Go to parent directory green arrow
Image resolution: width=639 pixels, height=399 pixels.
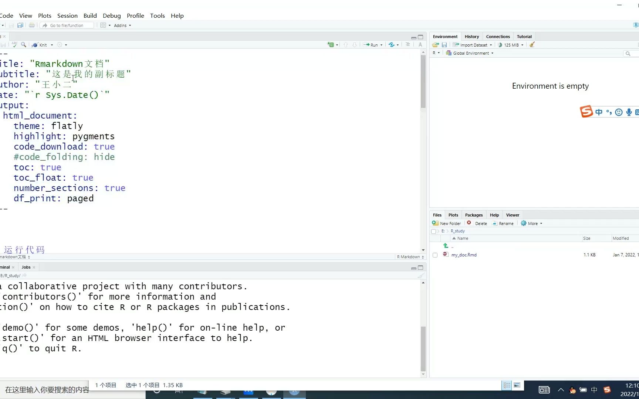(446, 246)
